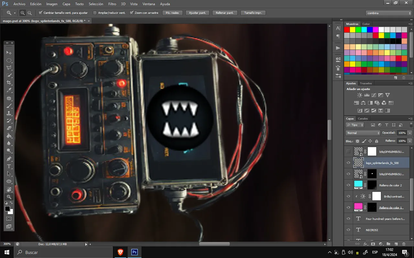Viewport: 414px width, 258px height.
Task: Select the Horizontal Type tool
Action: [9, 166]
